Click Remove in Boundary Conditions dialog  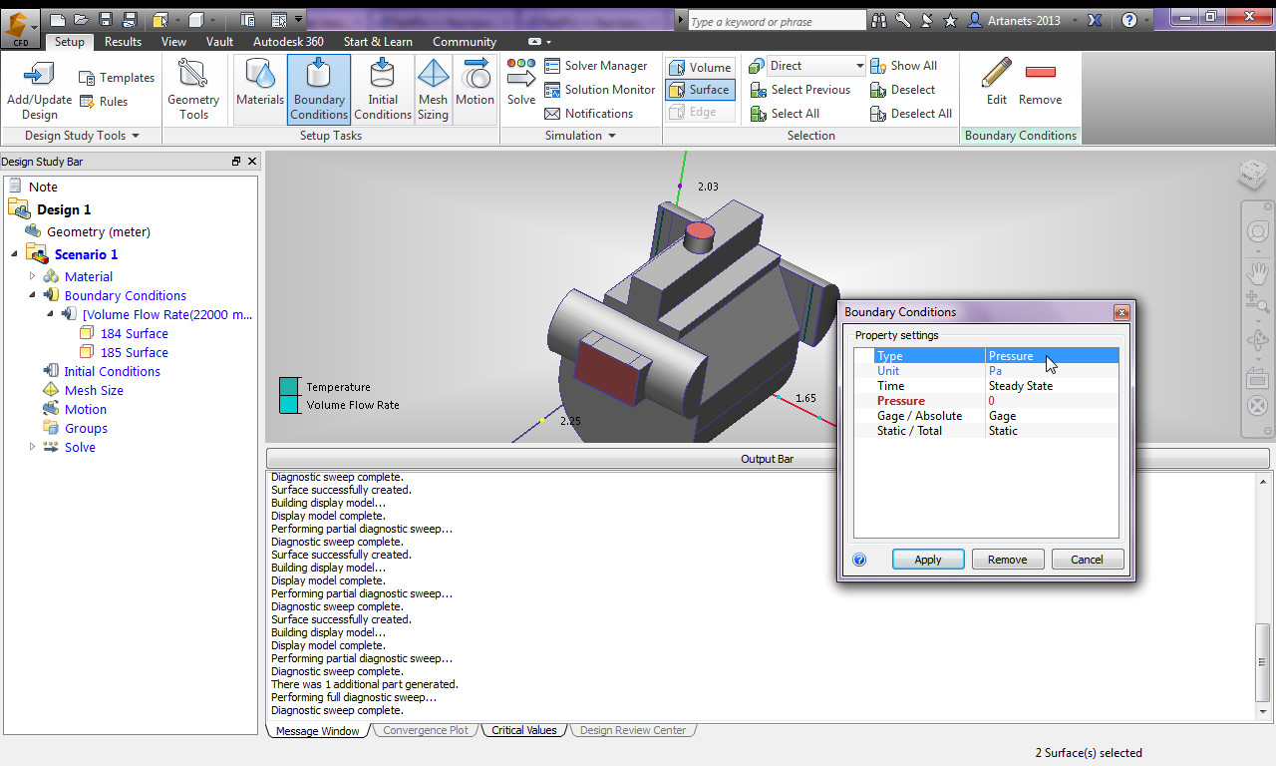pos(1008,560)
